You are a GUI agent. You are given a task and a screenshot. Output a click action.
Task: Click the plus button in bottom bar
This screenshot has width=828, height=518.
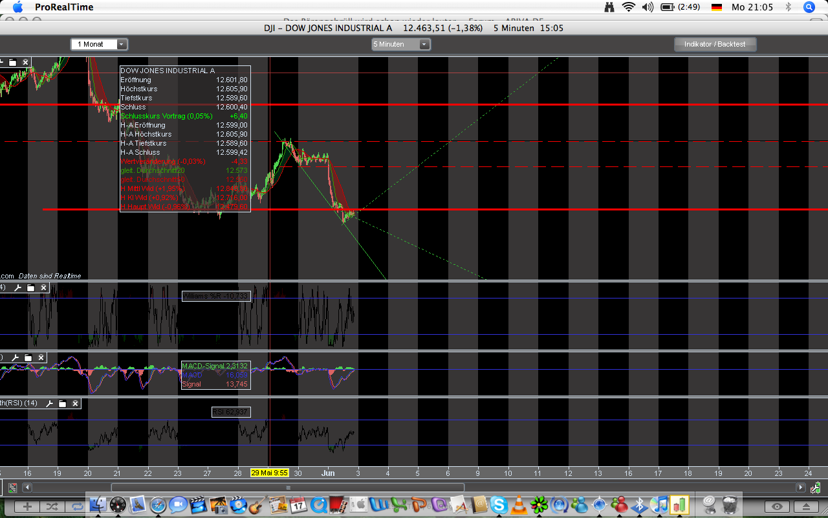click(x=27, y=506)
